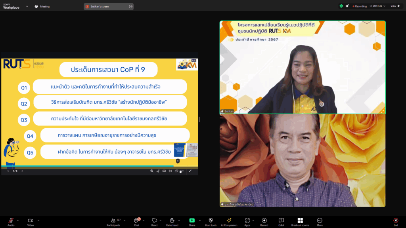Click the Record button in the toolbar

point(264,222)
